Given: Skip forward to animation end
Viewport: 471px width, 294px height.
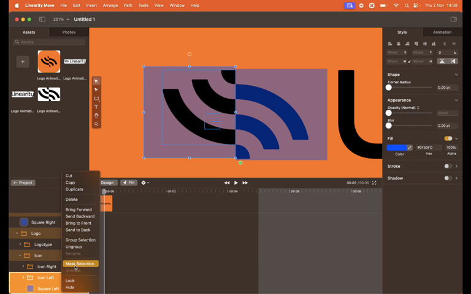Looking at the screenshot, I should tap(245, 183).
